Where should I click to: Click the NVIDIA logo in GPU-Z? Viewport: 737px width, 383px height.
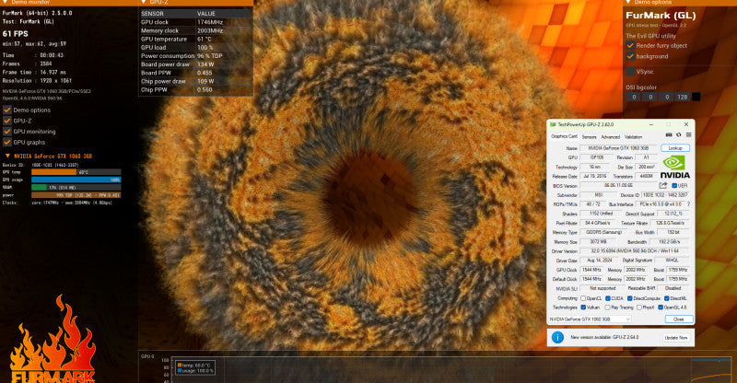click(675, 167)
